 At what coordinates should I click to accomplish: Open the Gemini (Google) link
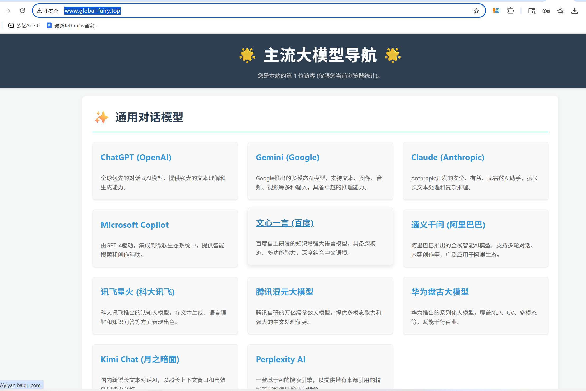tap(287, 157)
